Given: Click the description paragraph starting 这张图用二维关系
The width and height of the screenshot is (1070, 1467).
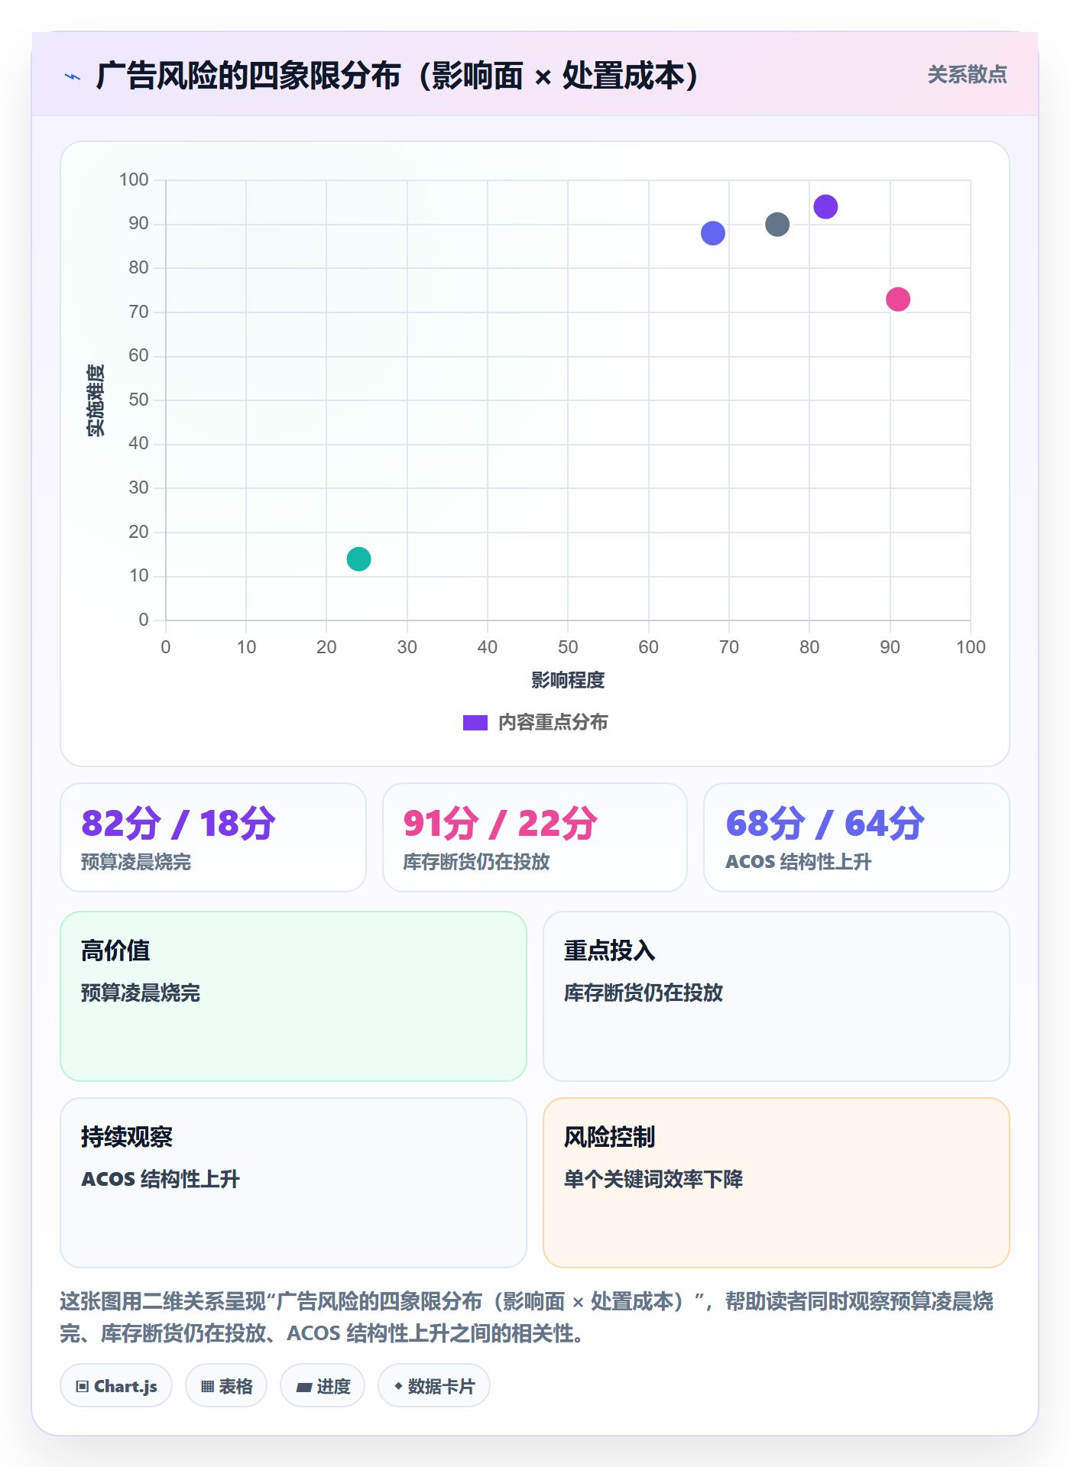Looking at the screenshot, I should 527,1317.
